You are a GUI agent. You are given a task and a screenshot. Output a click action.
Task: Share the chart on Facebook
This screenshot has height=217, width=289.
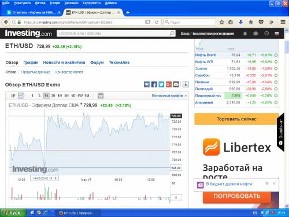[154, 84]
